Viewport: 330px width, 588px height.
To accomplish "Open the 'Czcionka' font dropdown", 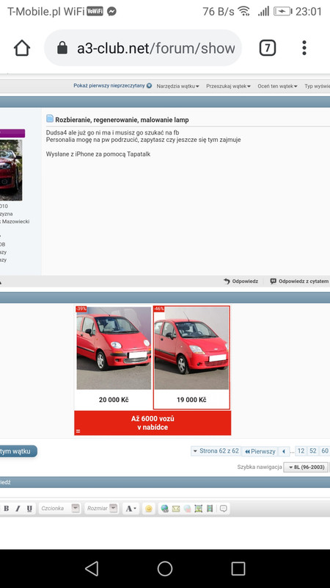I will click(x=59, y=509).
